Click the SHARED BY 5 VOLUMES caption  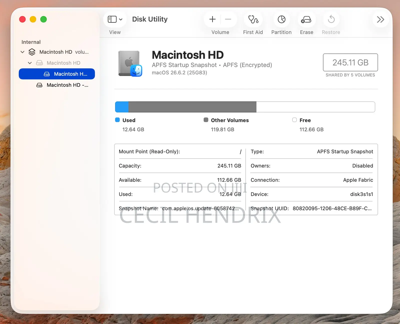350,75
